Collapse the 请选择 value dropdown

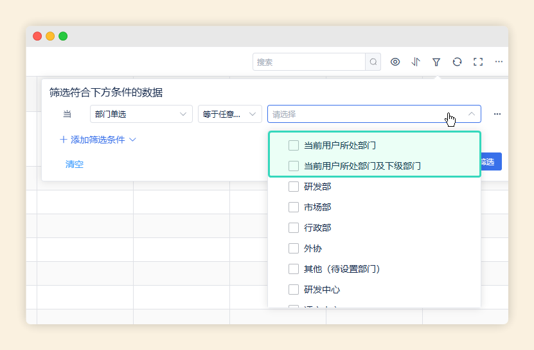tap(471, 114)
